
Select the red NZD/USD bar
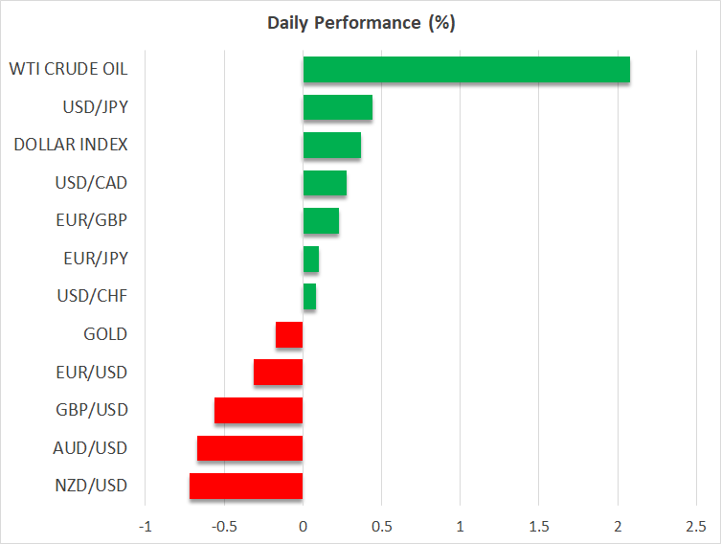246,486
